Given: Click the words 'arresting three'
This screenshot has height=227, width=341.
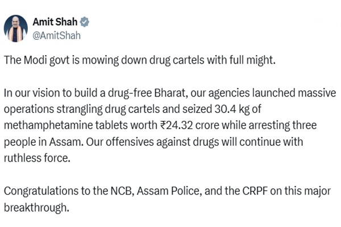Looking at the screenshot, I should click(282, 126).
